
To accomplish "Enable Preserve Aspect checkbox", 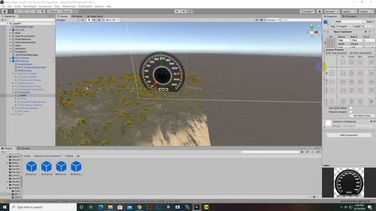I will (351, 112).
